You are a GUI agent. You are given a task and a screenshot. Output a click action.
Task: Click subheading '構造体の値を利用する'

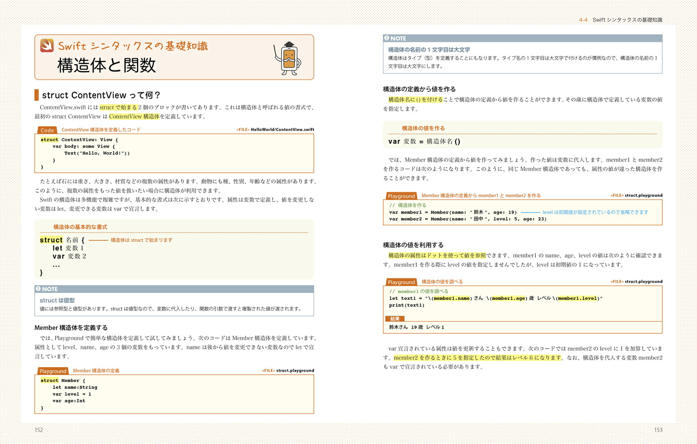point(413,245)
